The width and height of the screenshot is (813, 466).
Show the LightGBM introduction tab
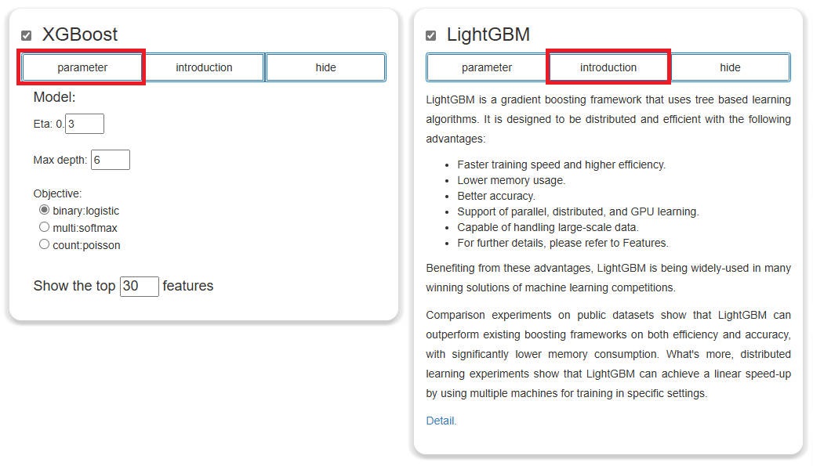[608, 67]
